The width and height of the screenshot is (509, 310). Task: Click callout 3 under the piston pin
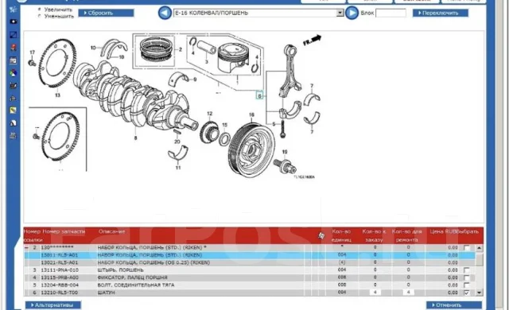[207, 62]
